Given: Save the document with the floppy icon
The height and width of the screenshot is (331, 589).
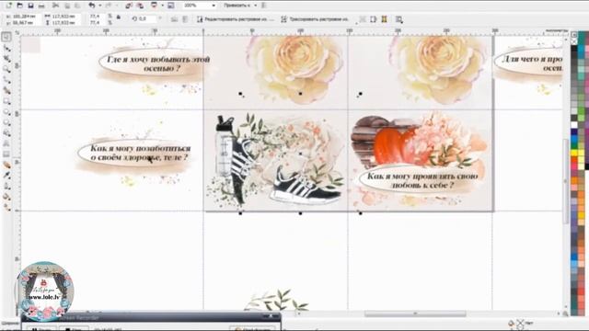Looking at the screenshot, I should (30, 6).
